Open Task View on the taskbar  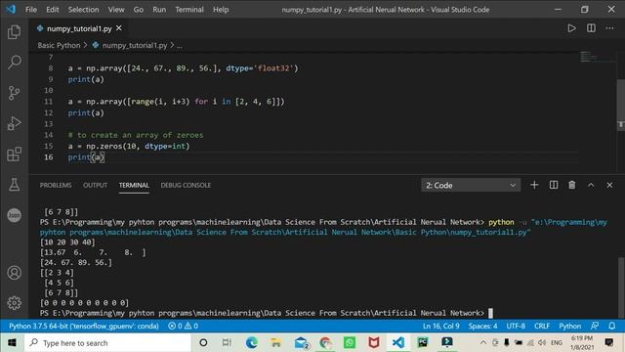[x=227, y=343]
